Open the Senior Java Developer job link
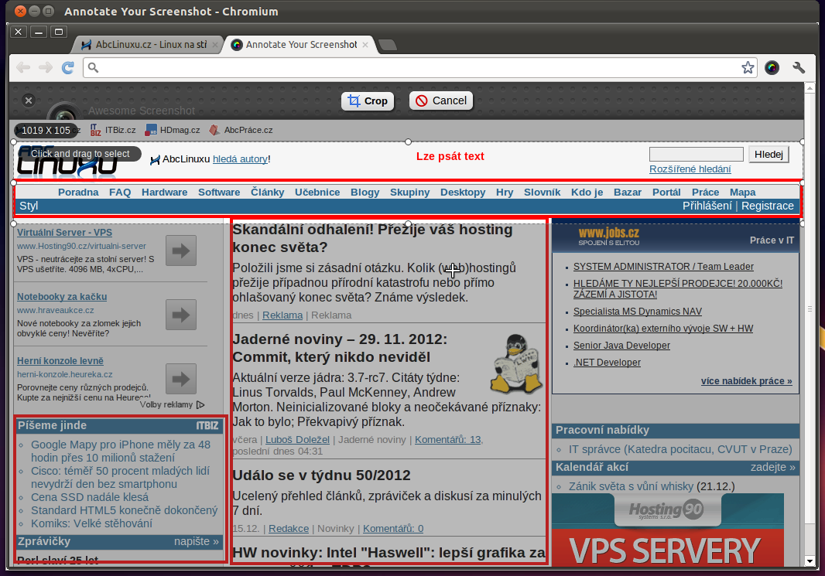825x576 pixels. point(622,346)
